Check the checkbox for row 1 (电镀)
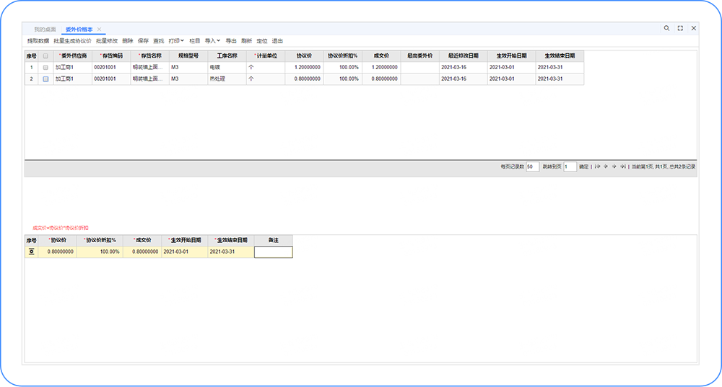Image resolution: width=722 pixels, height=387 pixels. tap(45, 67)
